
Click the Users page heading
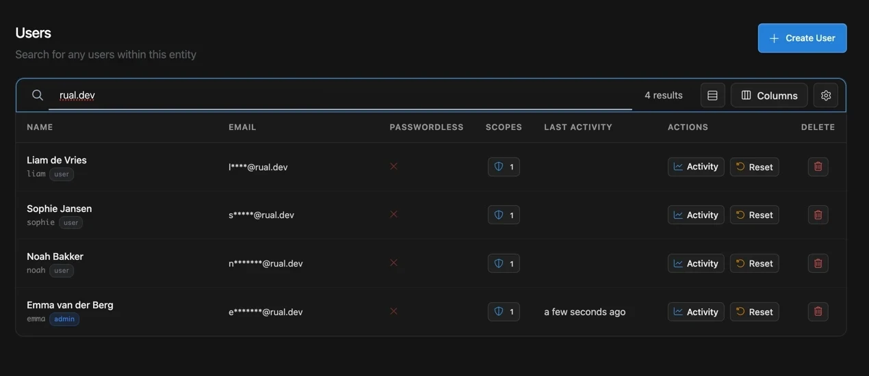click(33, 33)
